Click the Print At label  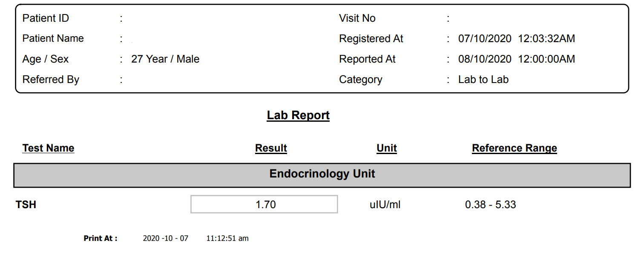100,238
